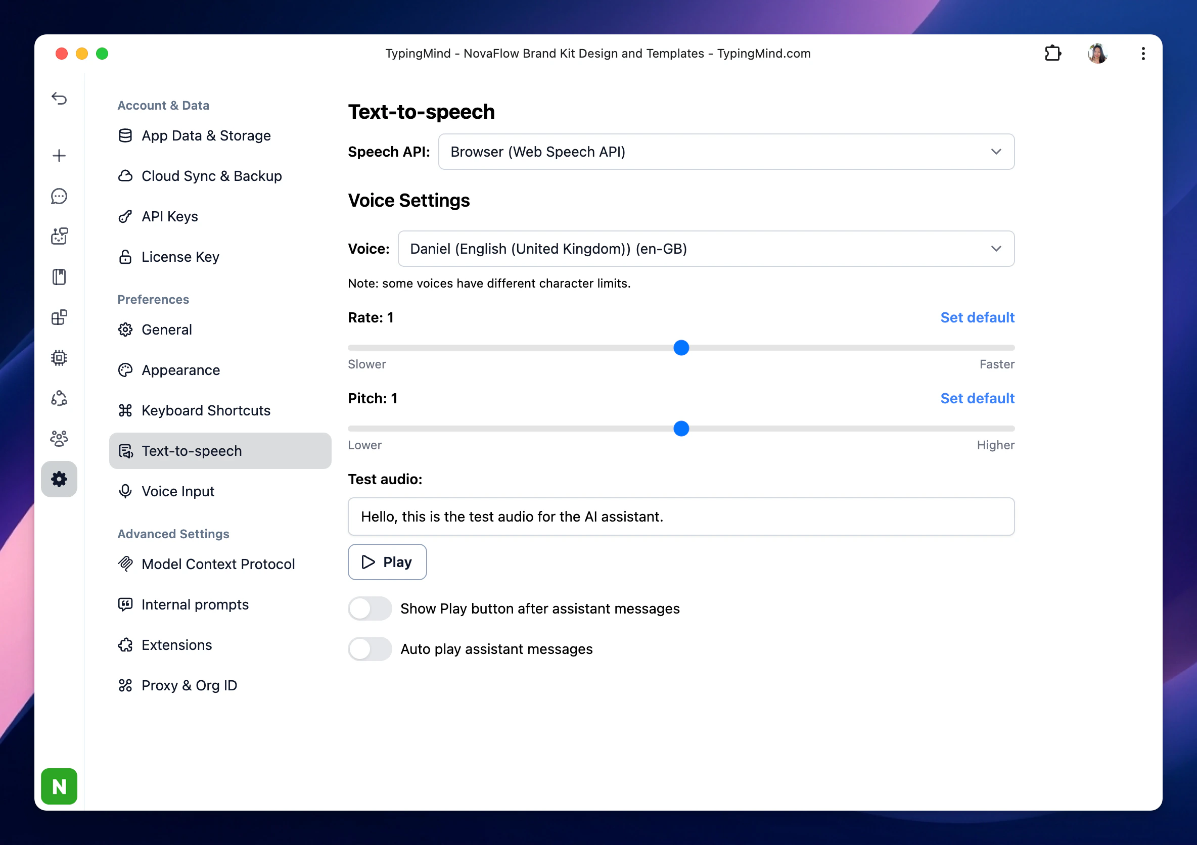Open License Key settings
The image size is (1197, 845).
pos(220,256)
